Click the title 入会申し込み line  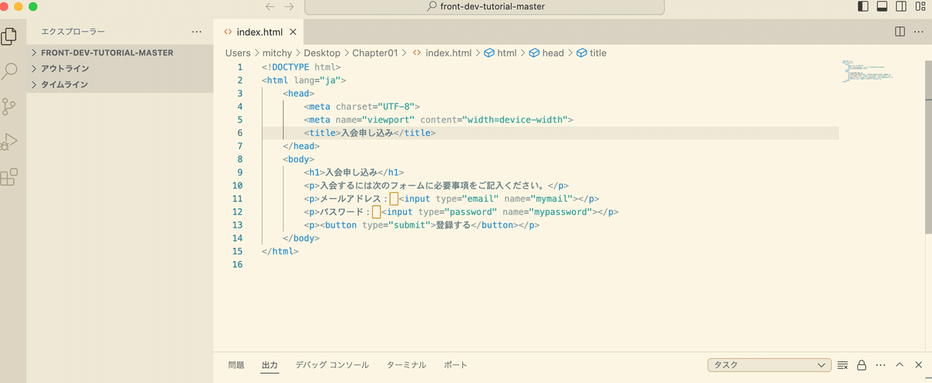tap(370, 133)
